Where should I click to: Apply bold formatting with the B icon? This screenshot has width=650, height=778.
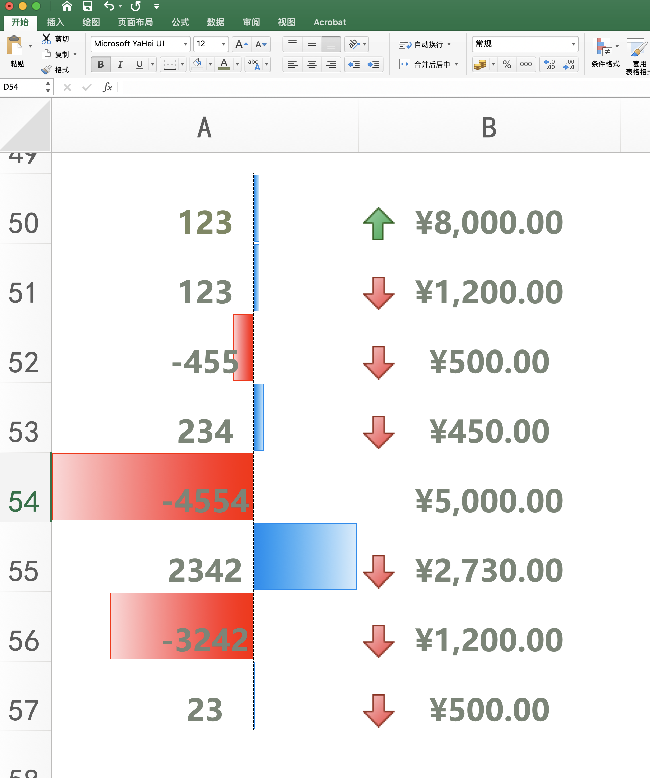(100, 64)
